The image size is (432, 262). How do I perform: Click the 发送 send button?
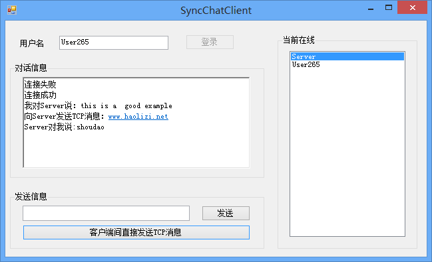[x=226, y=213]
